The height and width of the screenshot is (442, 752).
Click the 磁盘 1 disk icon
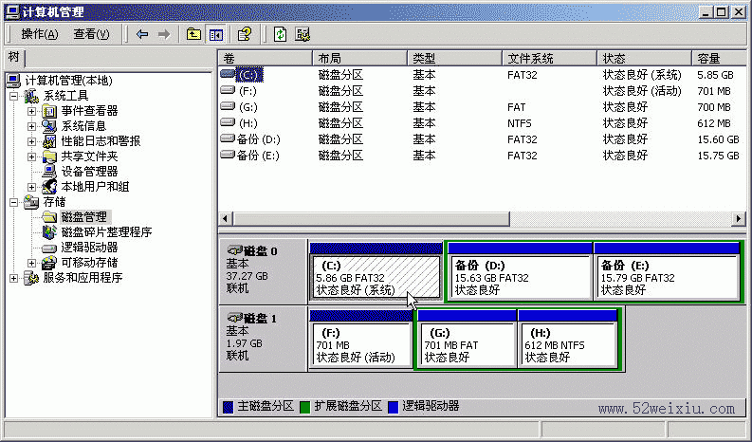[x=234, y=317]
